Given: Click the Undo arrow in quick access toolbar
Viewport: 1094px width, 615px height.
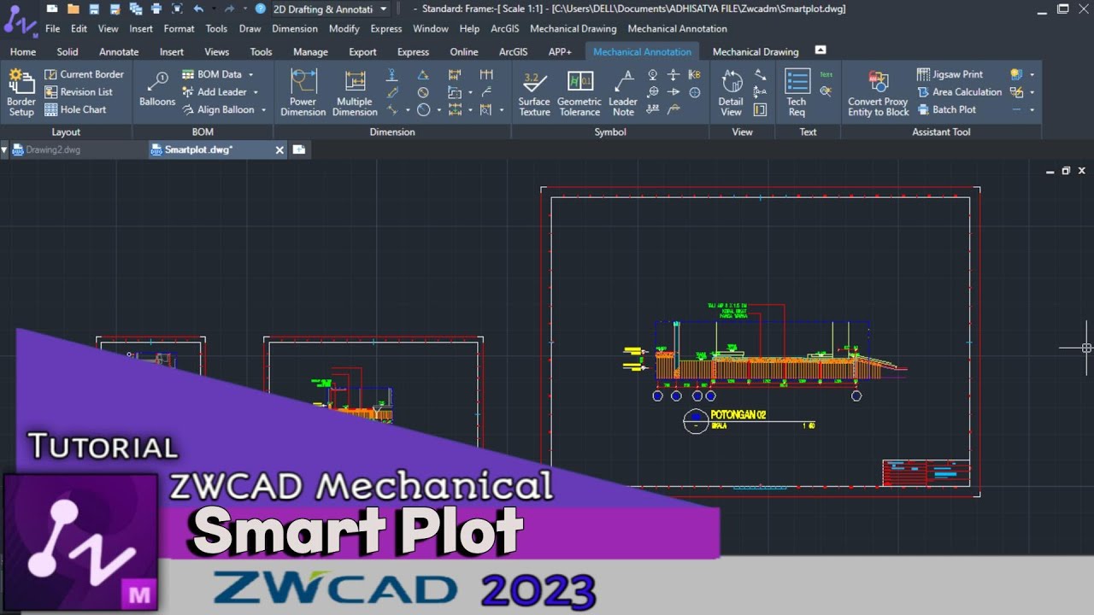Looking at the screenshot, I should click(x=198, y=9).
